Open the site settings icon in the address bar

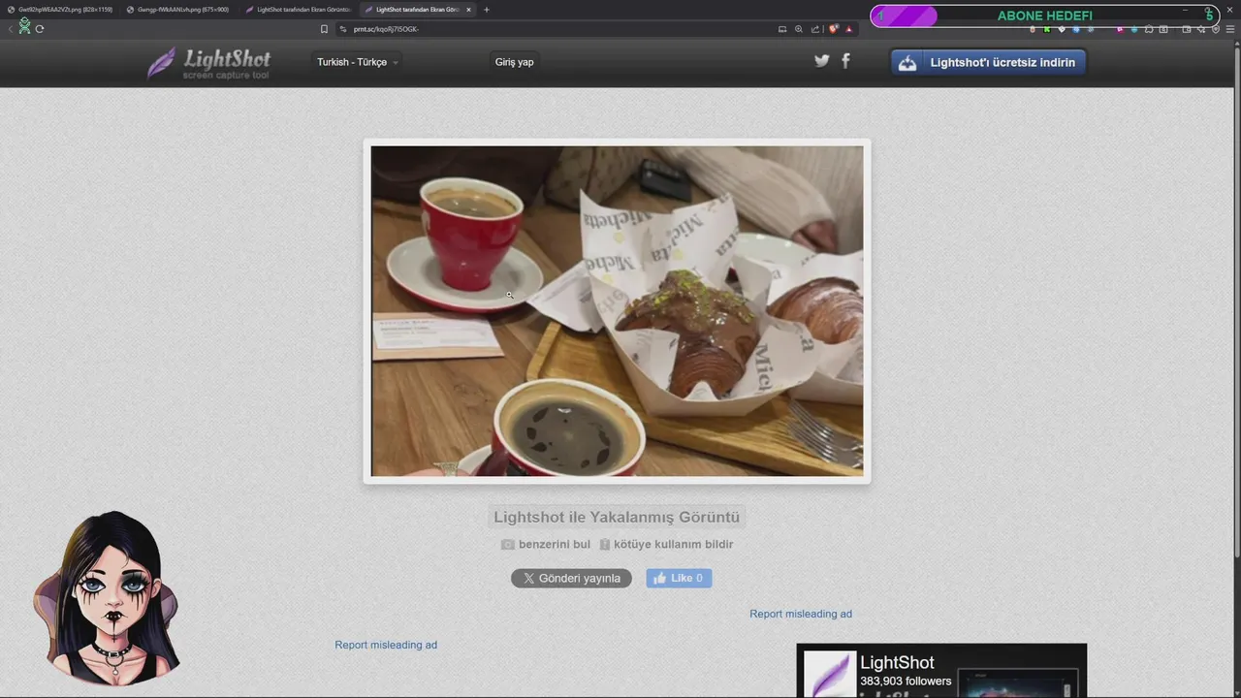pyautogui.click(x=343, y=29)
